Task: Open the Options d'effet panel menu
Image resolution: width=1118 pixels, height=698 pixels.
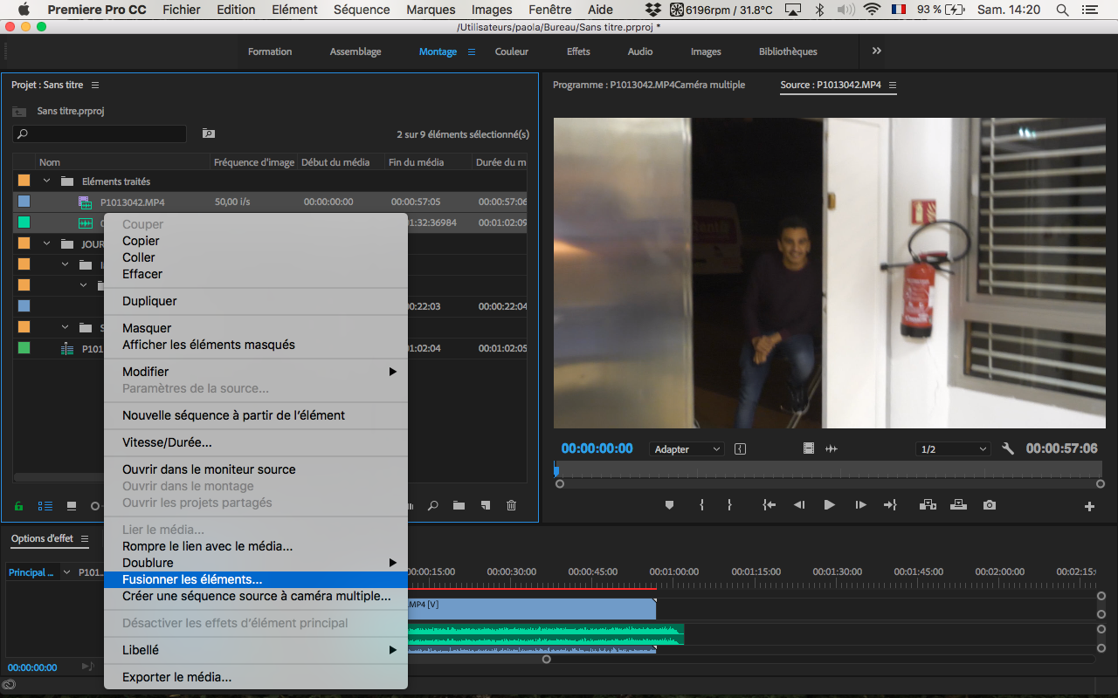Action: click(85, 538)
